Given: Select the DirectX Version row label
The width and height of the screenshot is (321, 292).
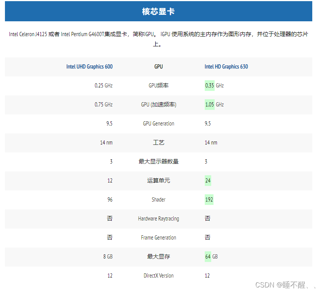Looking at the screenshot, I should point(158,276).
